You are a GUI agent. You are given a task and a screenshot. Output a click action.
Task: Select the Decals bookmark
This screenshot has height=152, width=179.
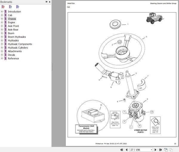click(11, 55)
